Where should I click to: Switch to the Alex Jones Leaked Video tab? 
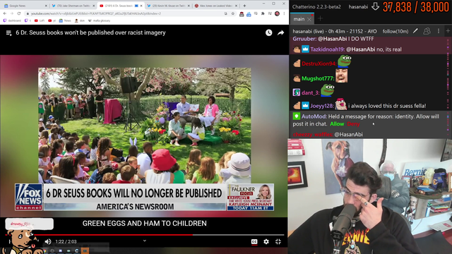coord(215,6)
